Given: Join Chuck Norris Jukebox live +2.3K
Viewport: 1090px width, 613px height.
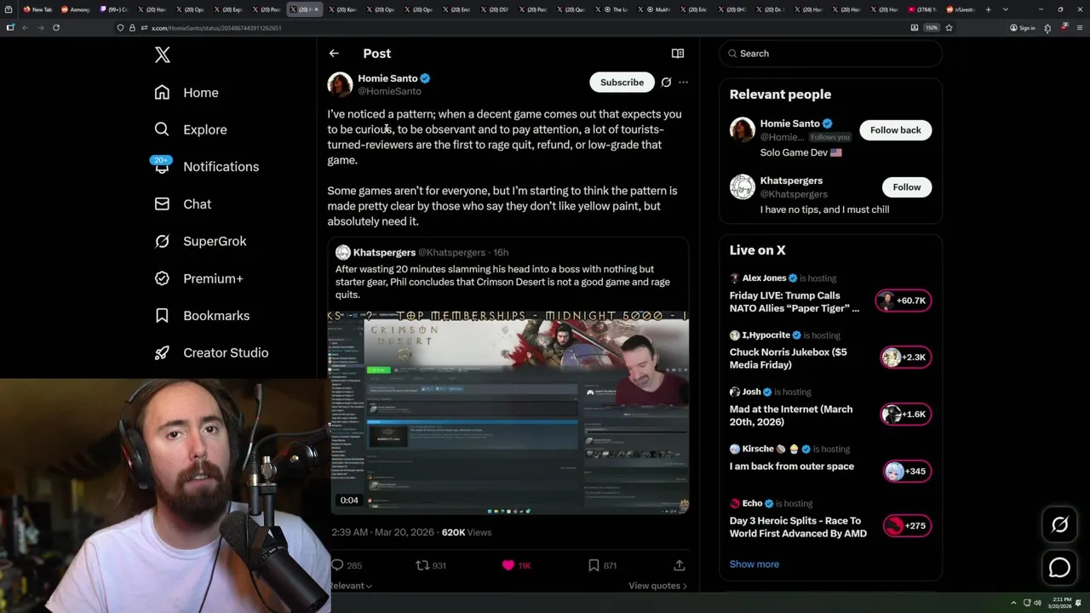Looking at the screenshot, I should 906,358.
